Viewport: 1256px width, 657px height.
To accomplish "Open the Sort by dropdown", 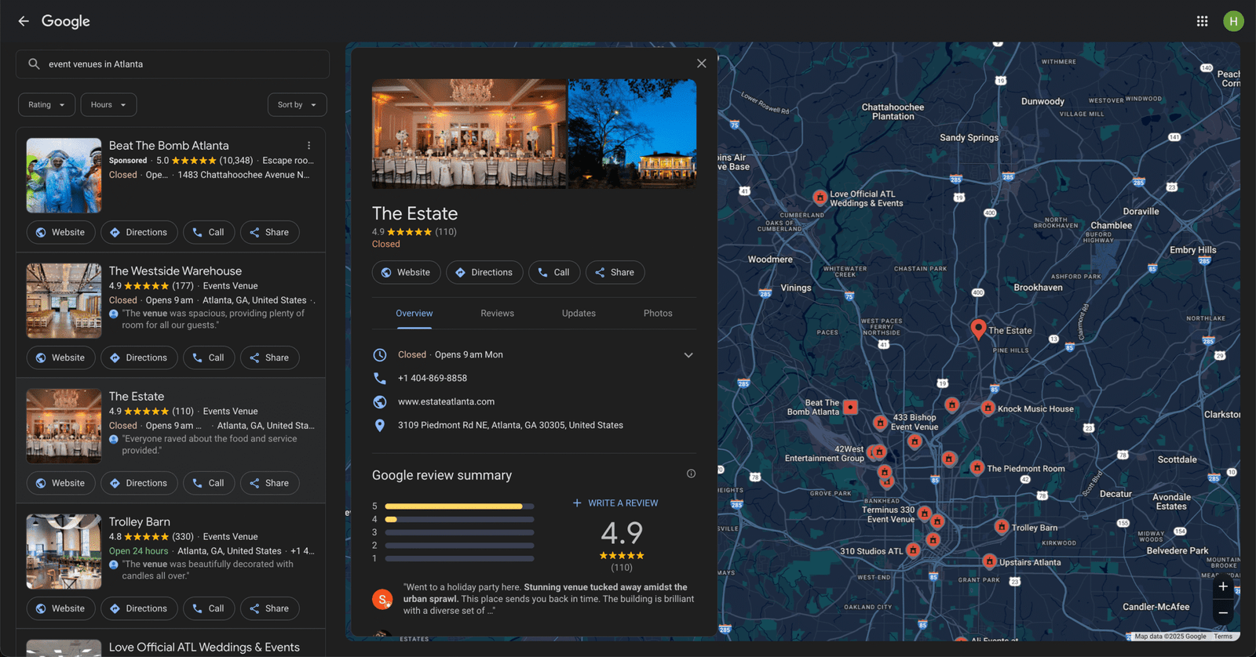I will pyautogui.click(x=297, y=105).
